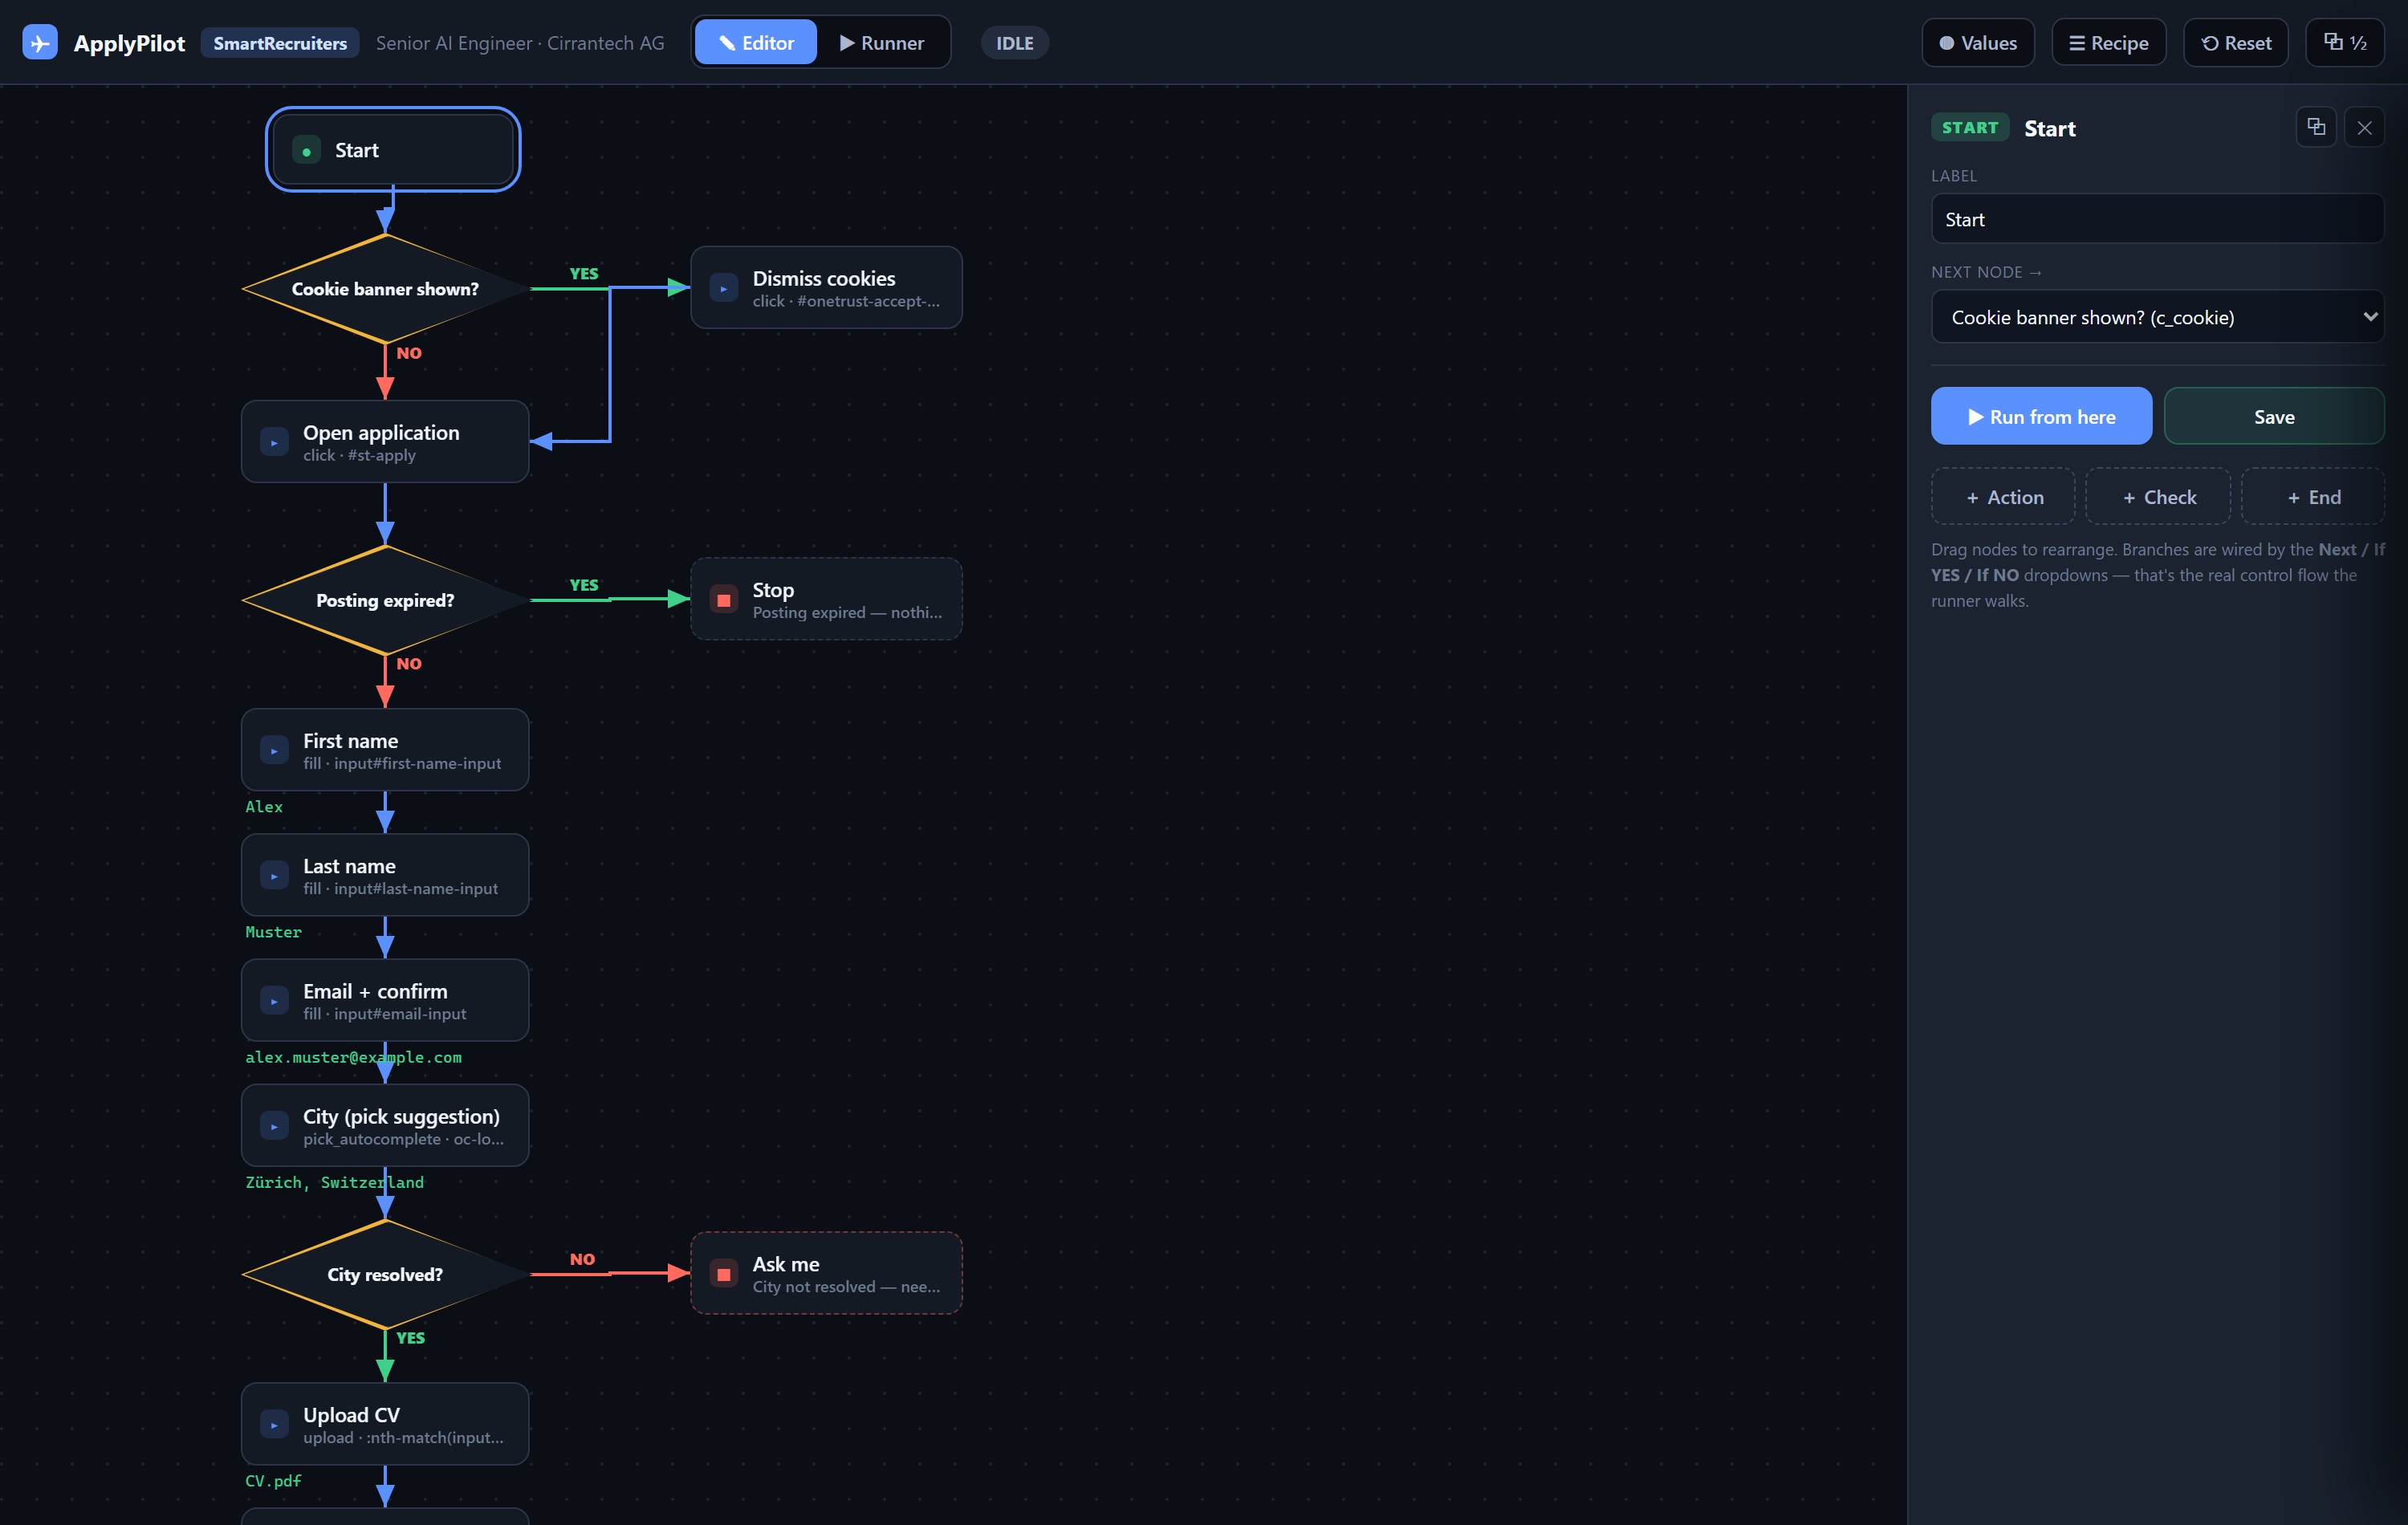Select the Ask me node

(827, 1274)
